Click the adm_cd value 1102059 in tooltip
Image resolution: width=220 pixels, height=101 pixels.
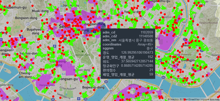[147, 32]
